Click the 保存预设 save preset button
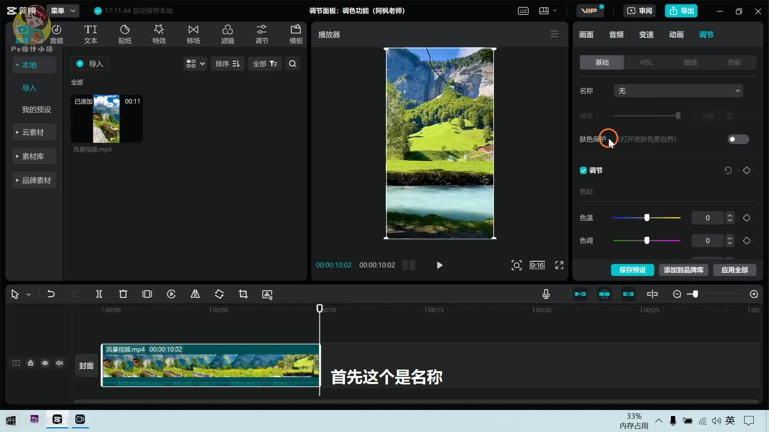The height and width of the screenshot is (432, 769). click(632, 270)
